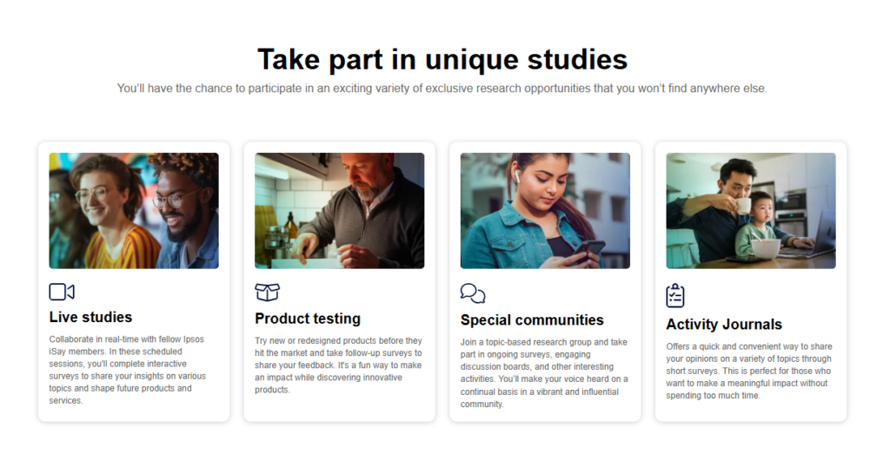Click the Product testing description paragraph
The width and height of the screenshot is (890, 454).
point(339,365)
